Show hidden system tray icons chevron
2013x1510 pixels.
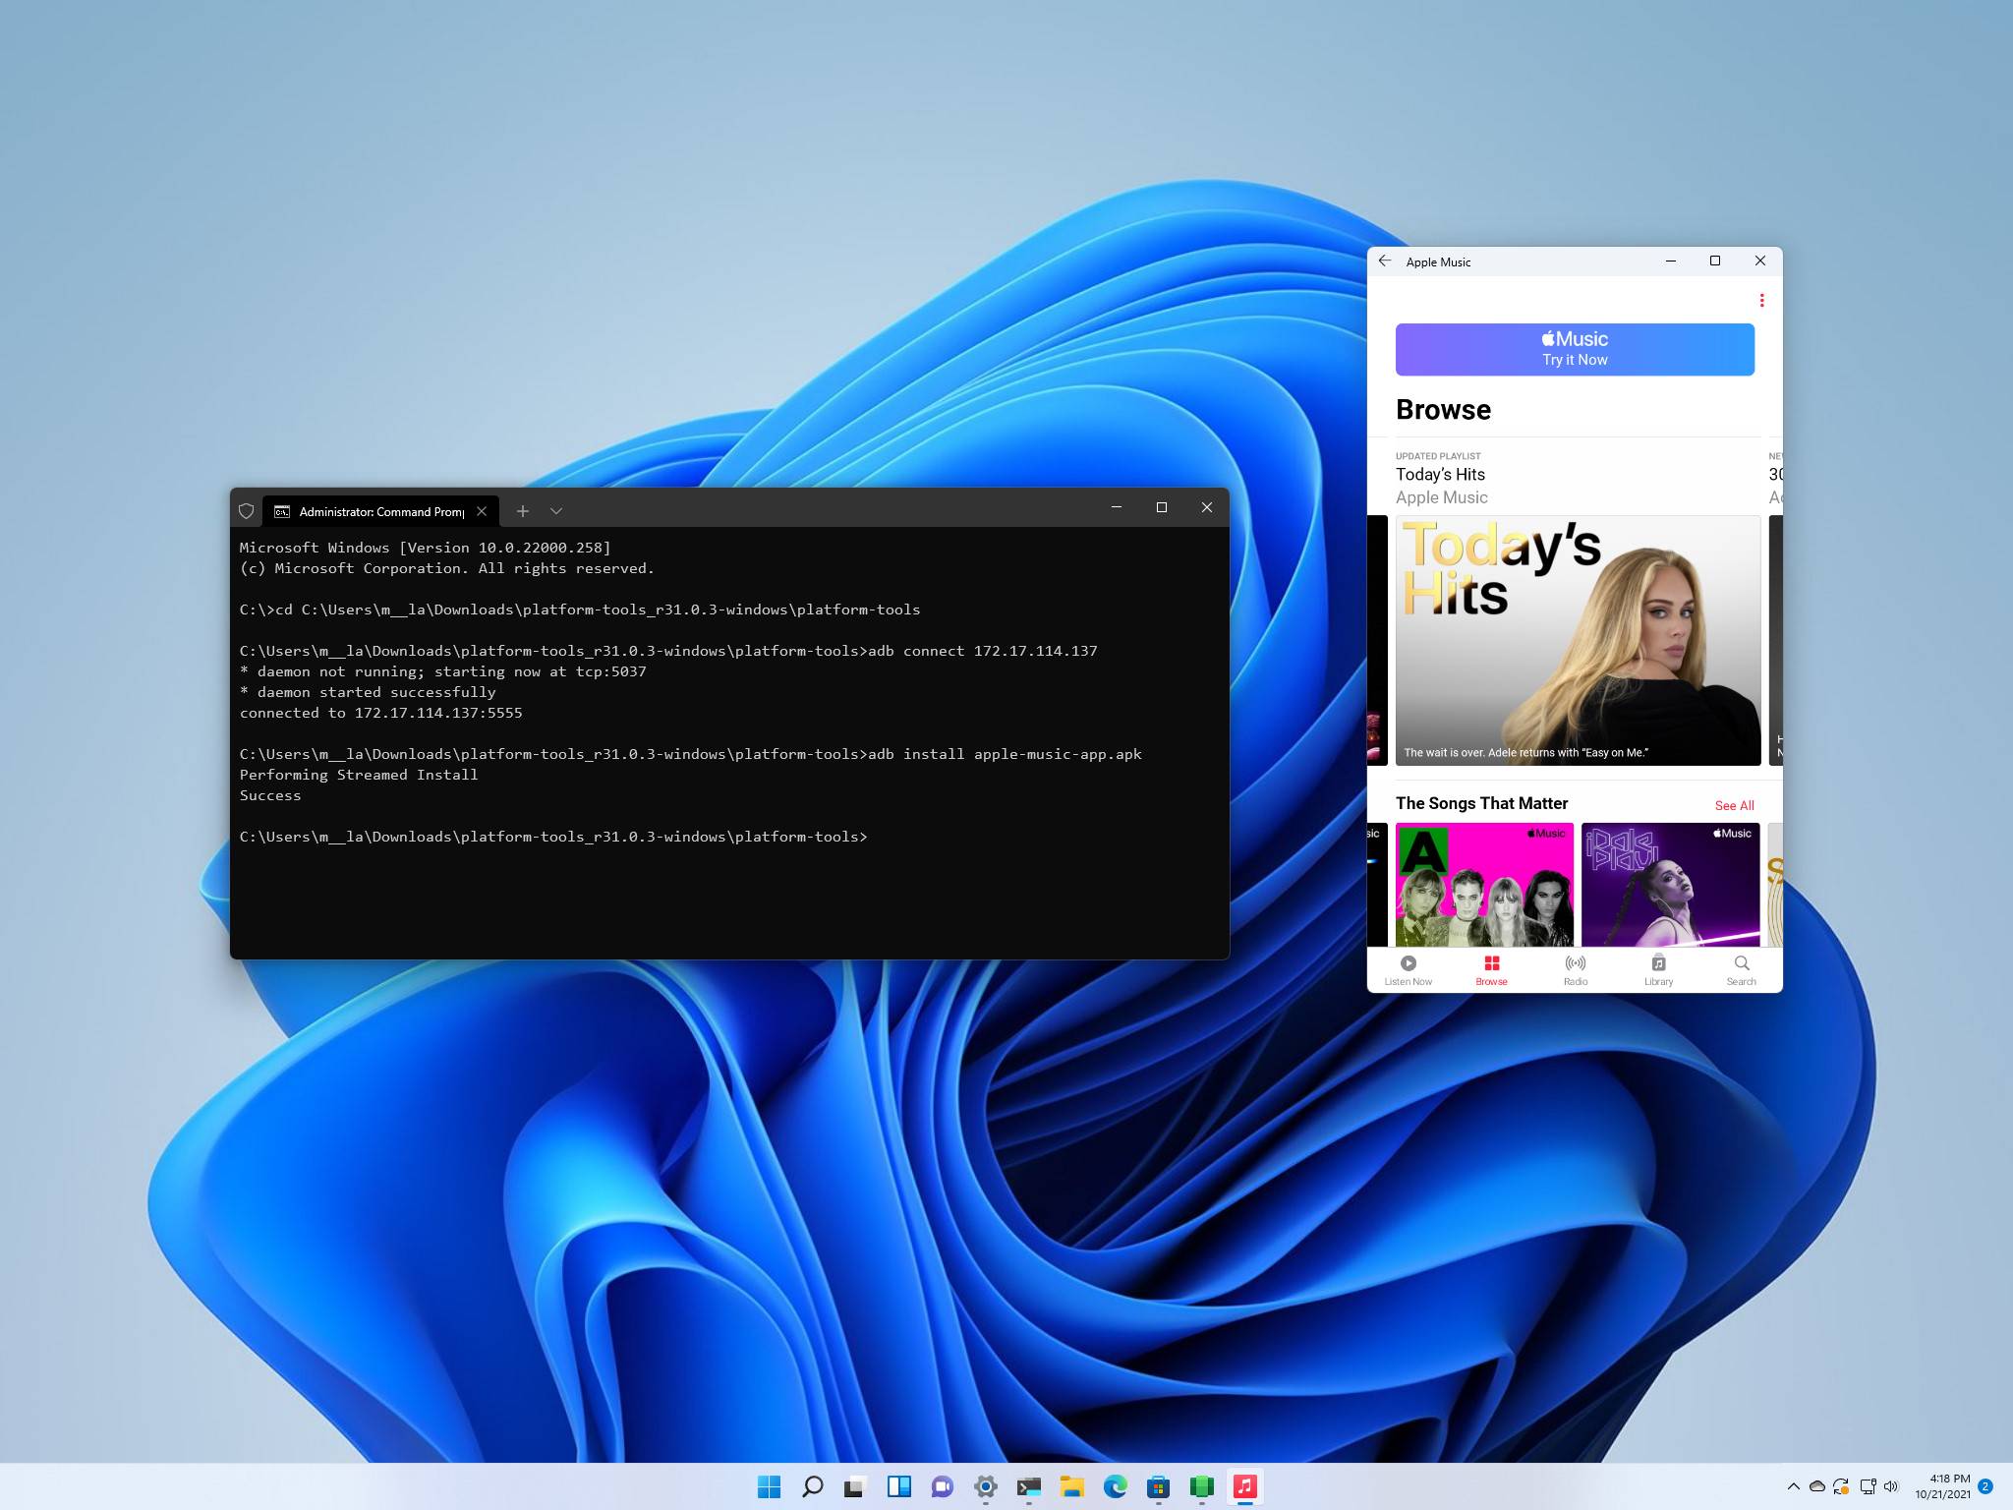coord(1793,1486)
